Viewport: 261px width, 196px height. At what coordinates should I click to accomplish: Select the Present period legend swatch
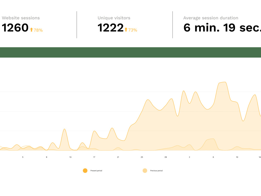tap(85, 170)
